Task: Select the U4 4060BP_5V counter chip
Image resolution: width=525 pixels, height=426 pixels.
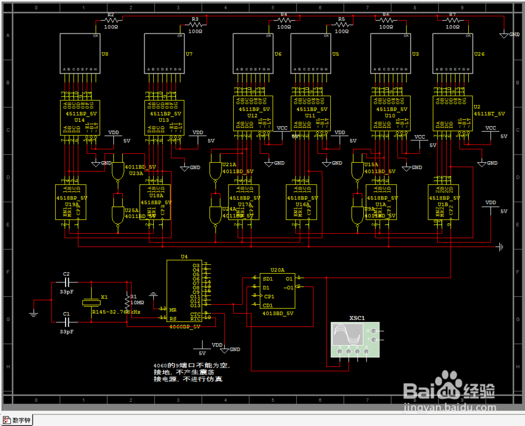Action: coord(184,290)
